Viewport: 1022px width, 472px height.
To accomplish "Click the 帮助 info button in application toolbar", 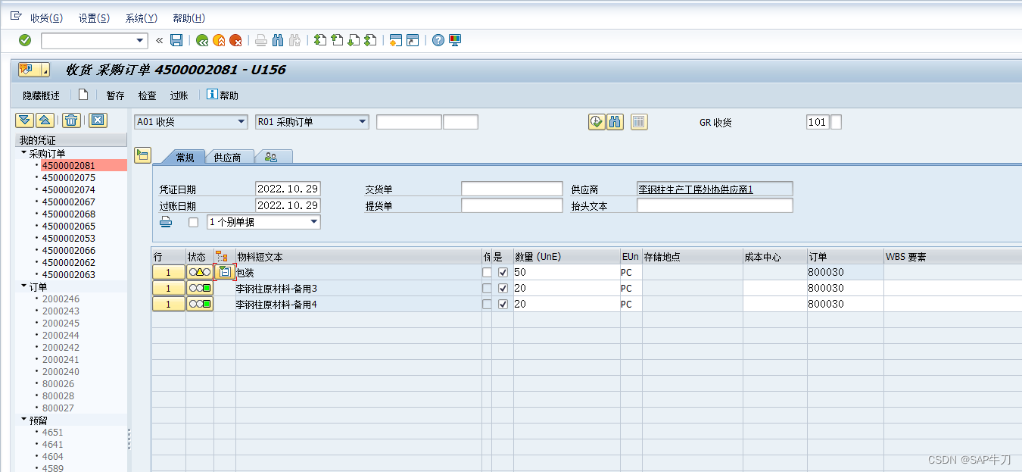I will pyautogui.click(x=223, y=95).
